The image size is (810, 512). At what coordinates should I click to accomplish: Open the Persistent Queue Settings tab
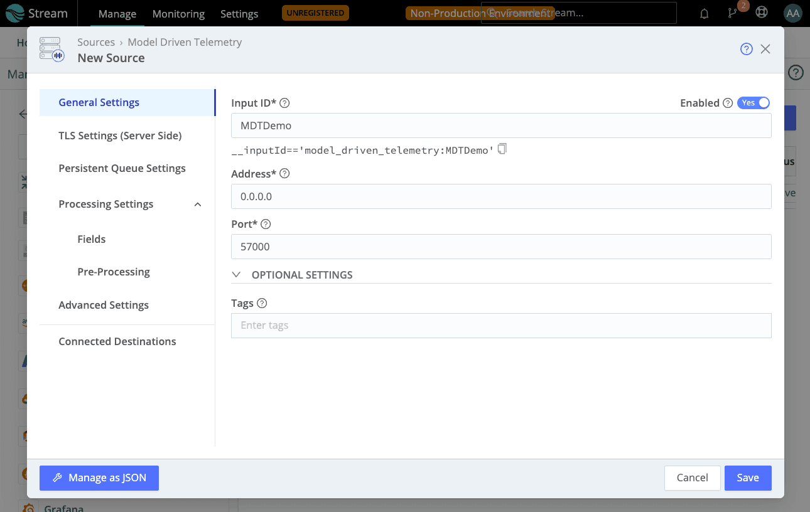pyautogui.click(x=122, y=168)
